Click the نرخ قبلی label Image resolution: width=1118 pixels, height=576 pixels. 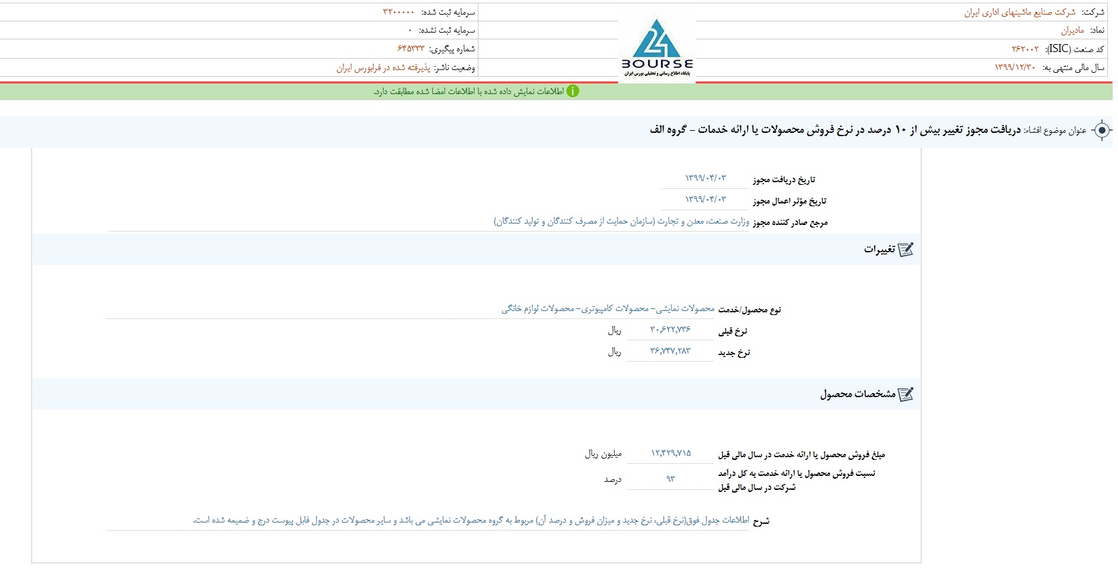[x=733, y=331]
